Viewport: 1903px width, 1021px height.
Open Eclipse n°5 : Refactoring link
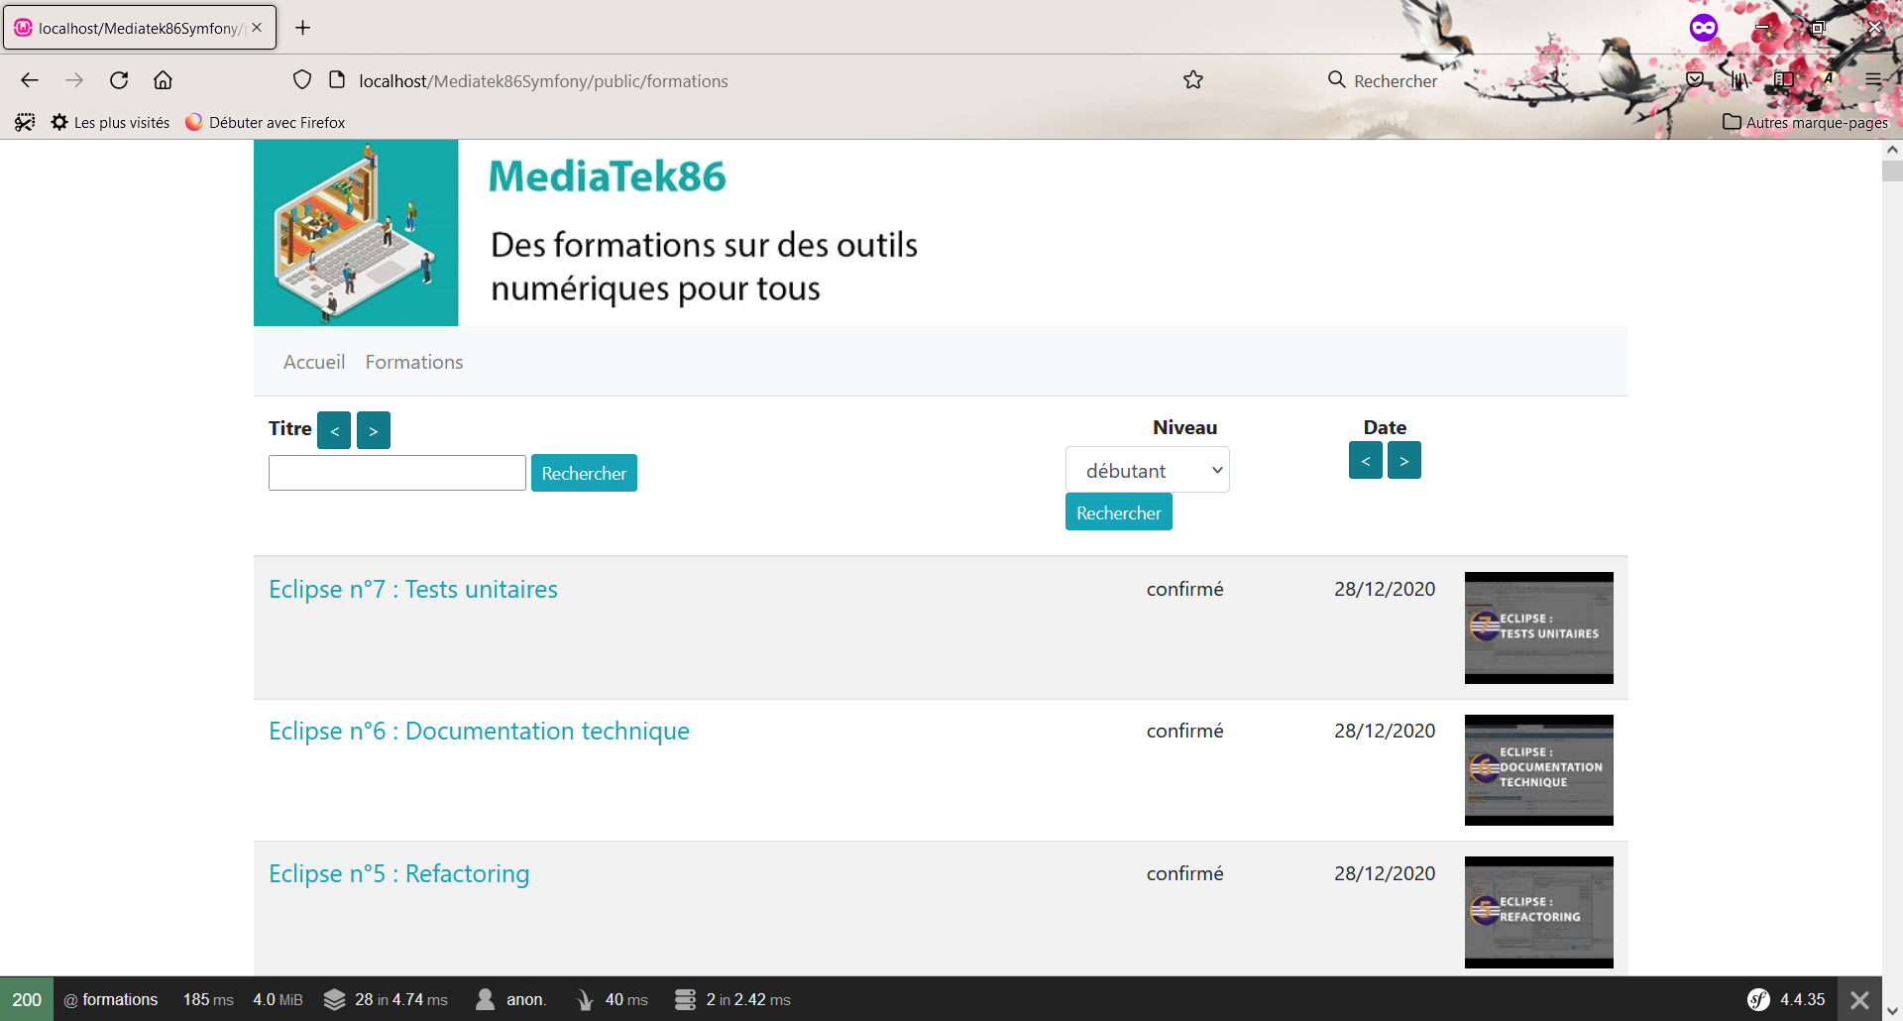[x=399, y=873]
